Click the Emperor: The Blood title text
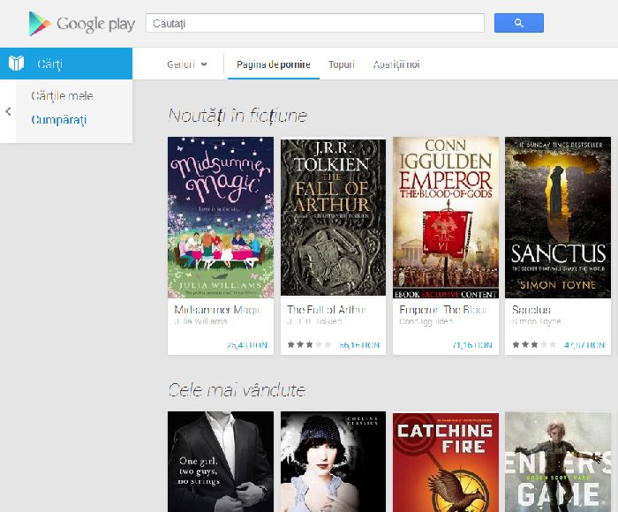 coord(444,310)
